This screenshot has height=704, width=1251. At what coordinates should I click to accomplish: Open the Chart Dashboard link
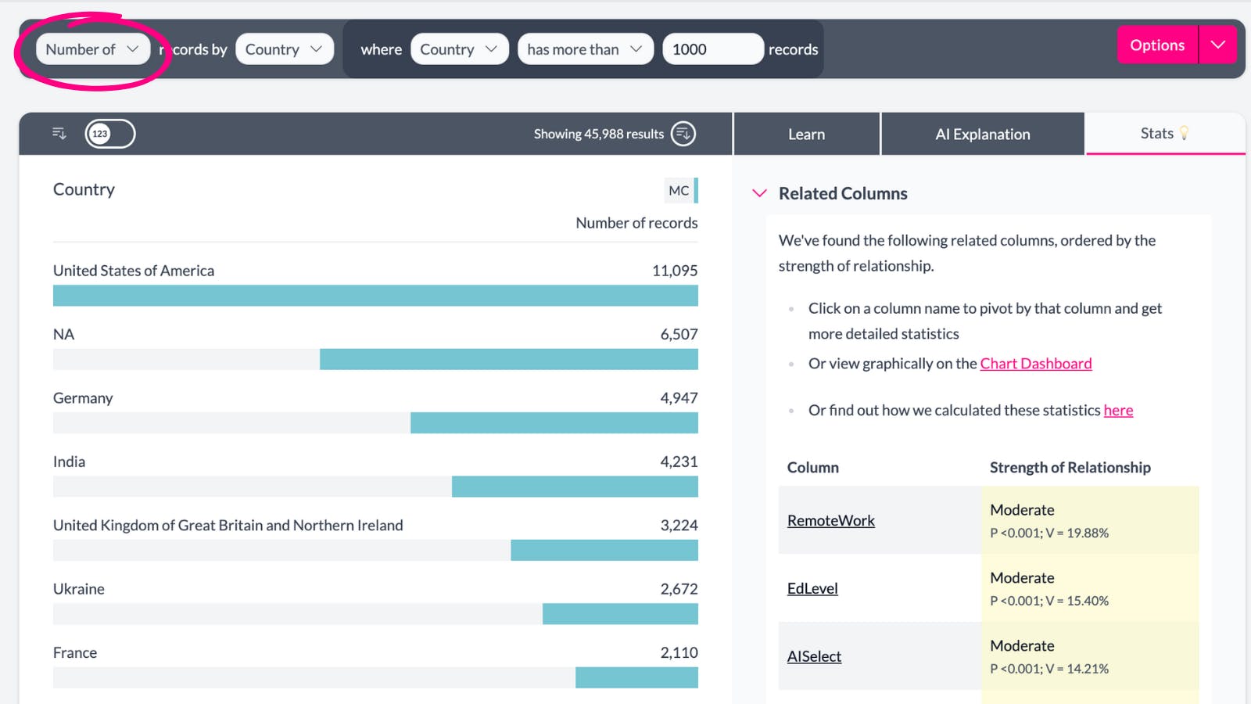click(x=1035, y=364)
